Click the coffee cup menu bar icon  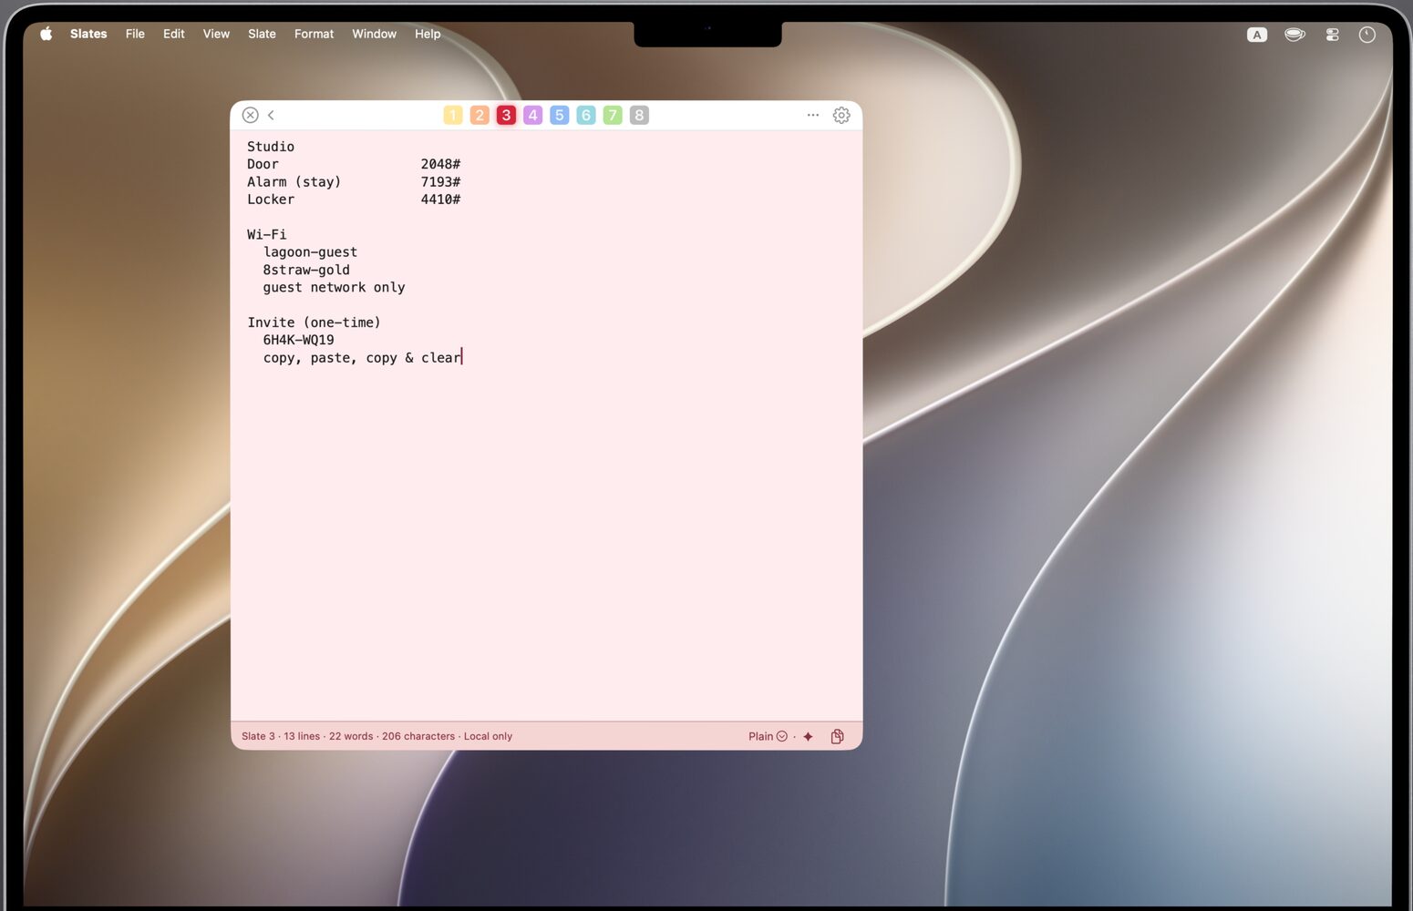coord(1294,35)
